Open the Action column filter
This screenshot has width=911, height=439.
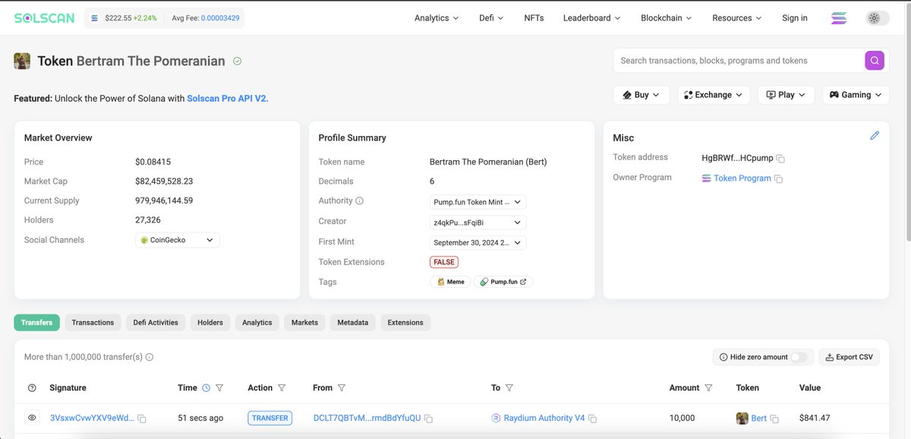[x=282, y=388]
